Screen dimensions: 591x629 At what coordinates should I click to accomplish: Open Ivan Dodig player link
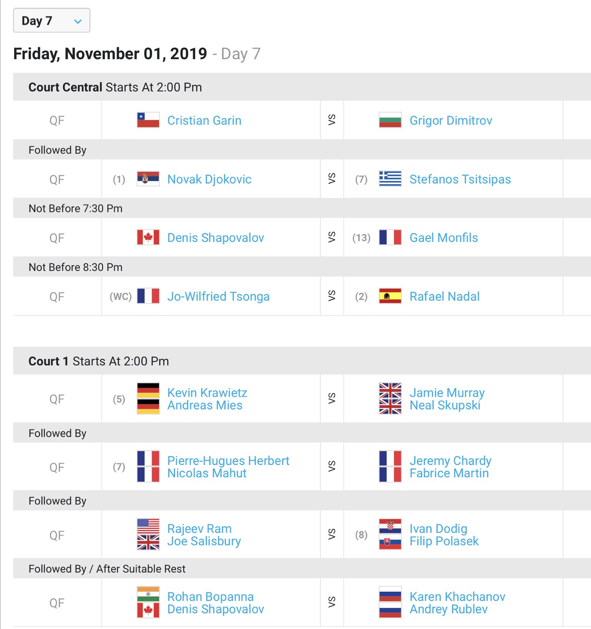438,529
